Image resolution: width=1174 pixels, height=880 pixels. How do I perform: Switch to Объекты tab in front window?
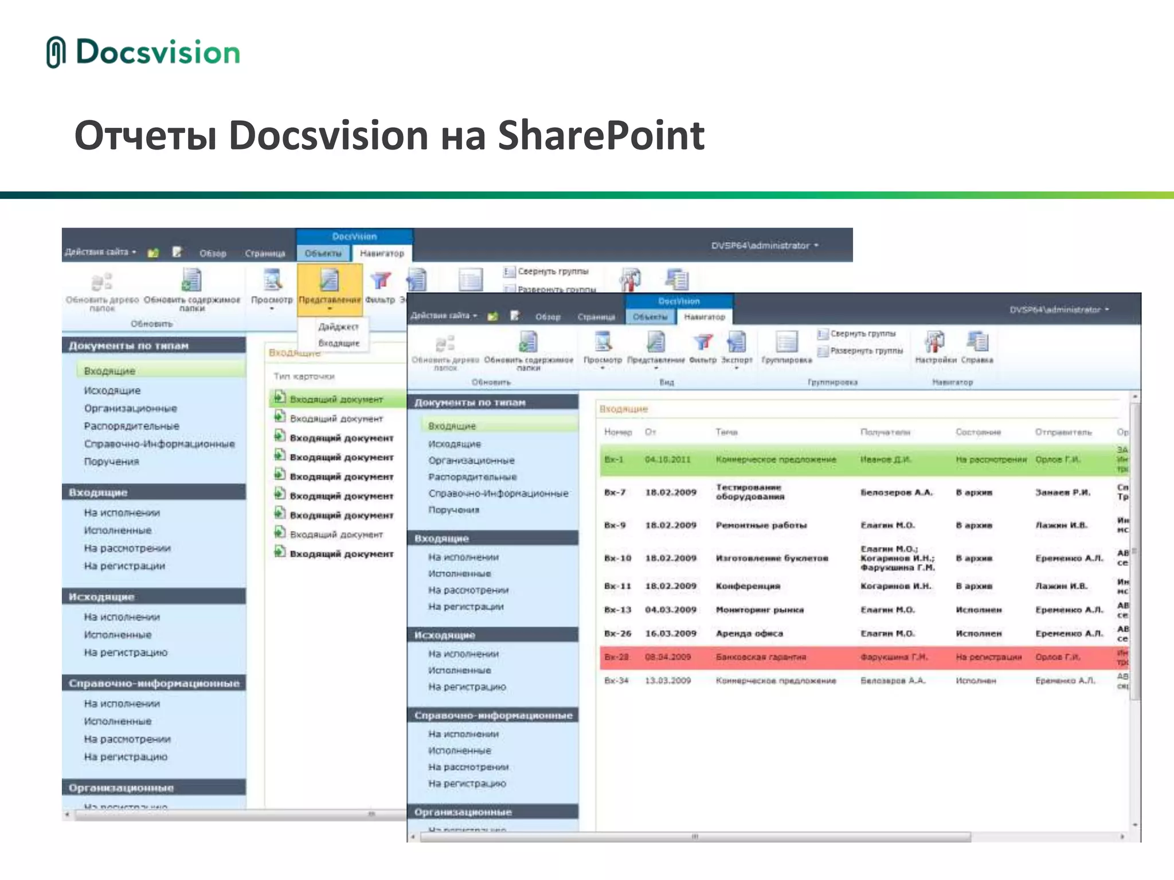650,317
